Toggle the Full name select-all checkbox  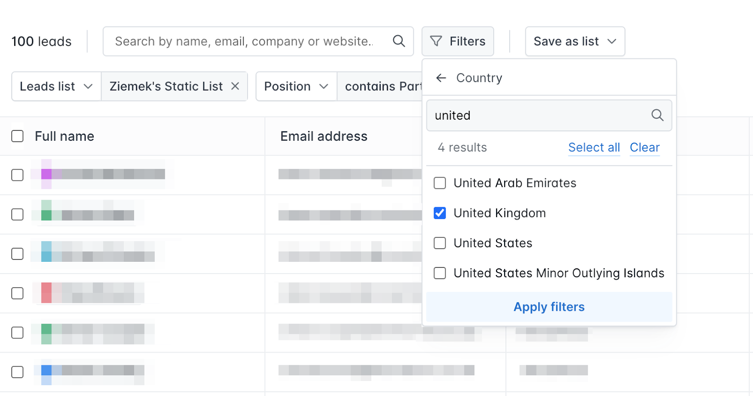(17, 136)
